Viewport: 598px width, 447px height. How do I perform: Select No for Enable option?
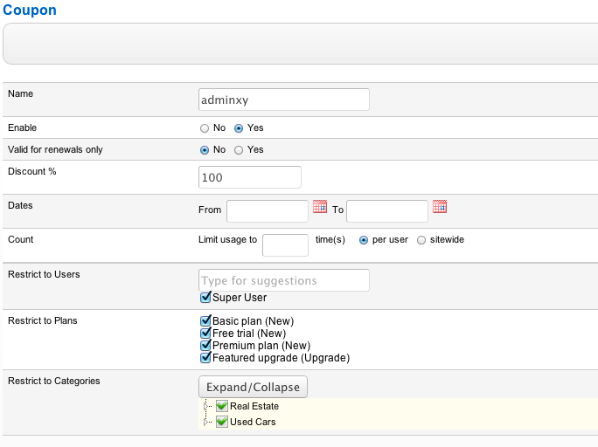[205, 128]
